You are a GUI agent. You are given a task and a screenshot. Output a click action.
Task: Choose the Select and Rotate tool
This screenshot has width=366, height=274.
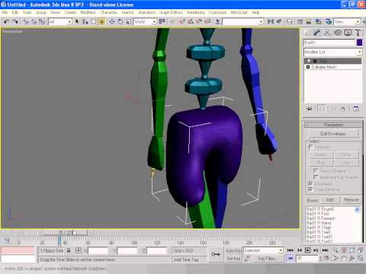coord(120,22)
